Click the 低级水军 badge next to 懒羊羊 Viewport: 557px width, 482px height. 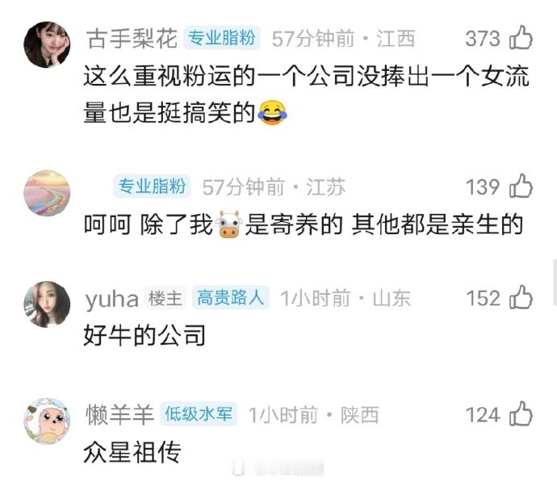[199, 413]
